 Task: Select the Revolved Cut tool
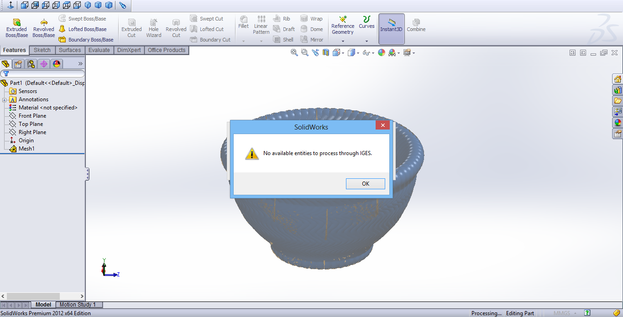tap(176, 28)
